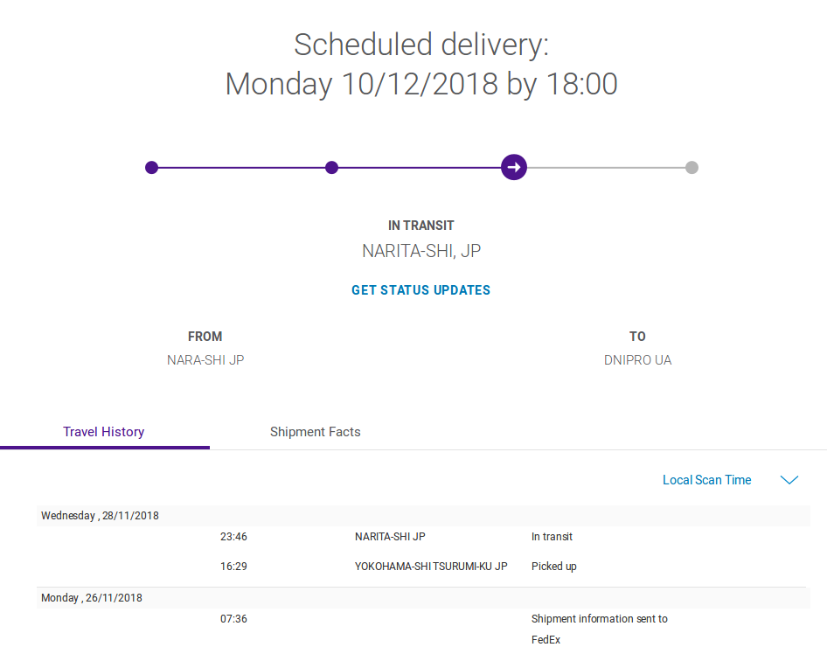Screen dimensions: 827x654
Task: Click the IN TRANSIT status label
Action: (x=421, y=226)
